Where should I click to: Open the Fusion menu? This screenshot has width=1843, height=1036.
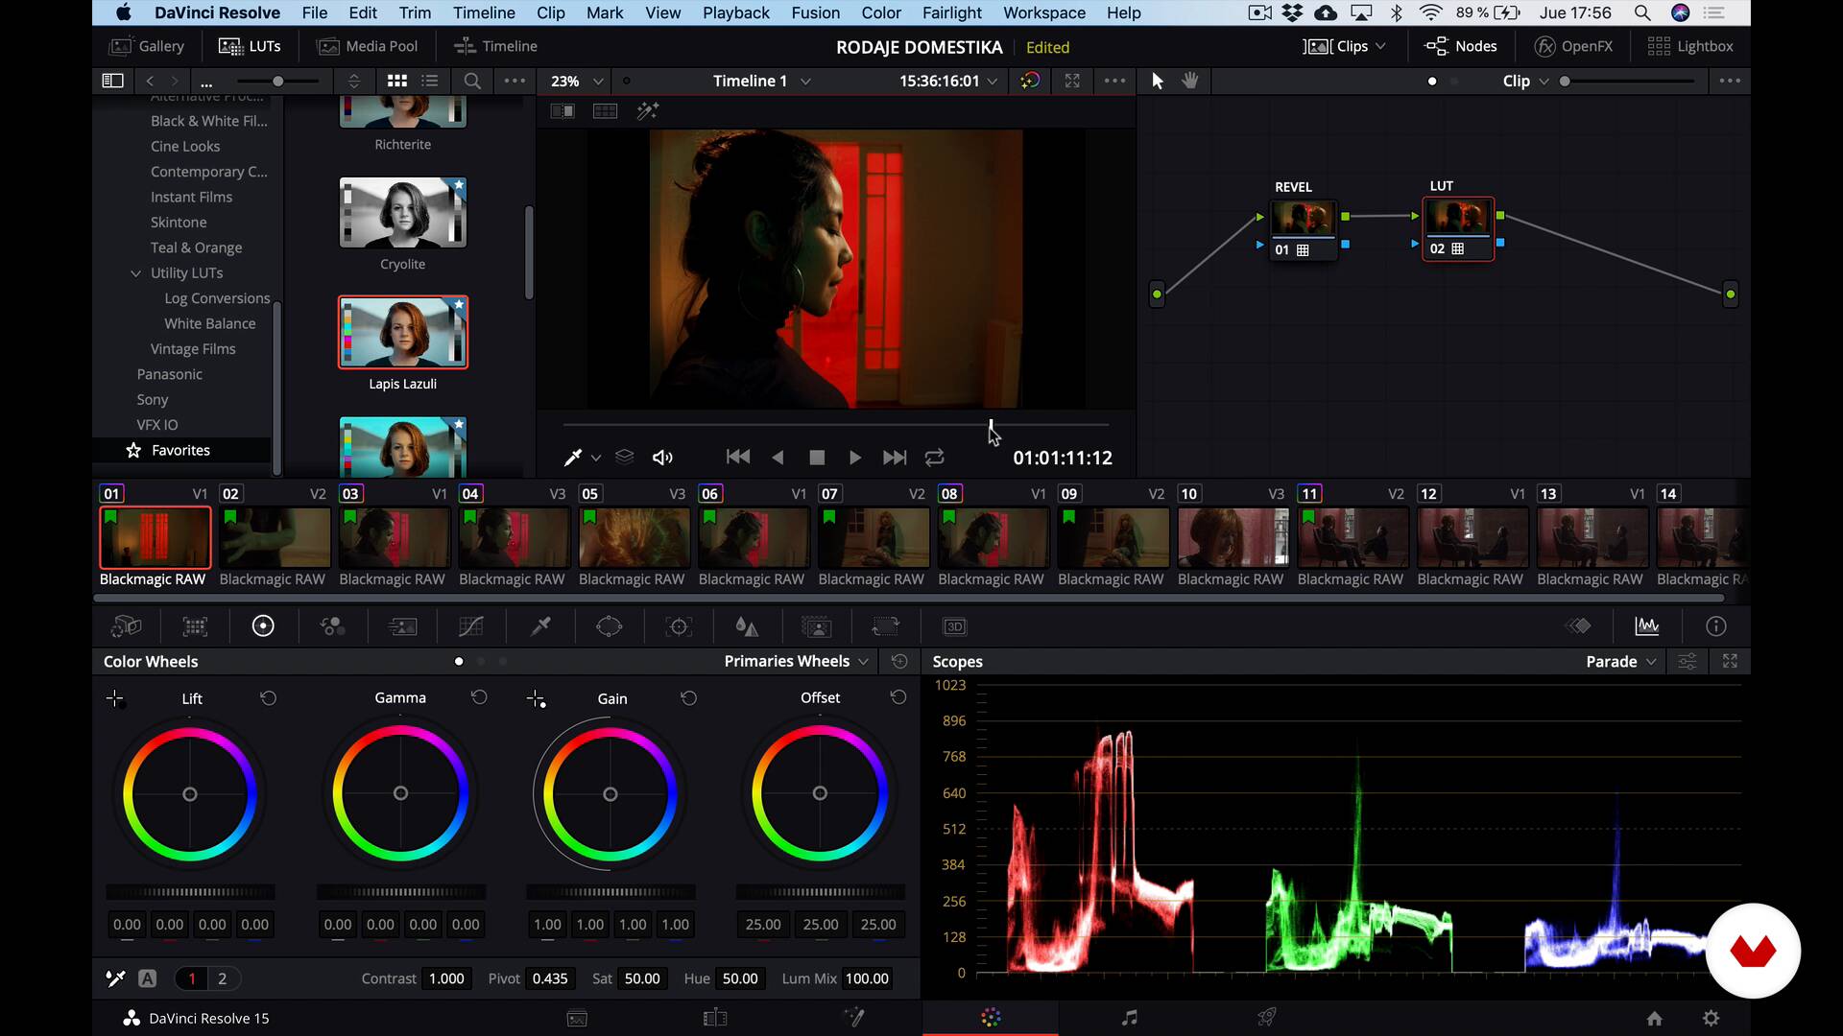point(815,12)
